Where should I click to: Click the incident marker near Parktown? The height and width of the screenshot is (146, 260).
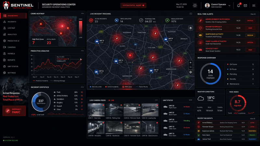155,33
